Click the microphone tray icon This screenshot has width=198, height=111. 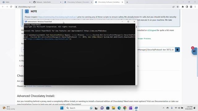pos(172,108)
